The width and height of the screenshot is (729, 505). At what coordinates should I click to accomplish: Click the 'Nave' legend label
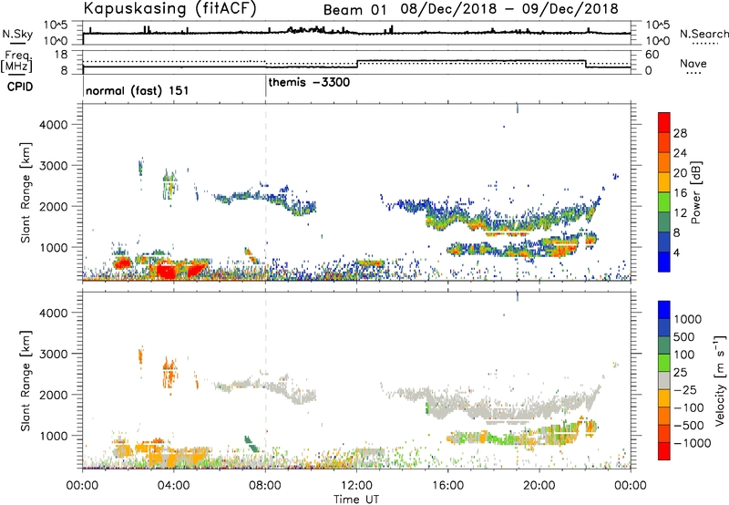[693, 64]
